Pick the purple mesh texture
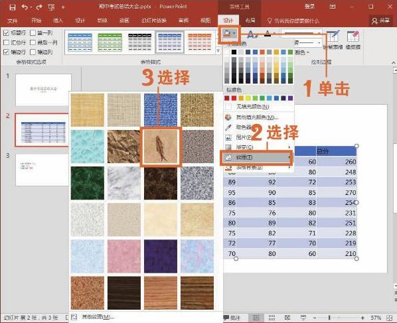Viewport: 397px width, 323px height. [161, 256]
